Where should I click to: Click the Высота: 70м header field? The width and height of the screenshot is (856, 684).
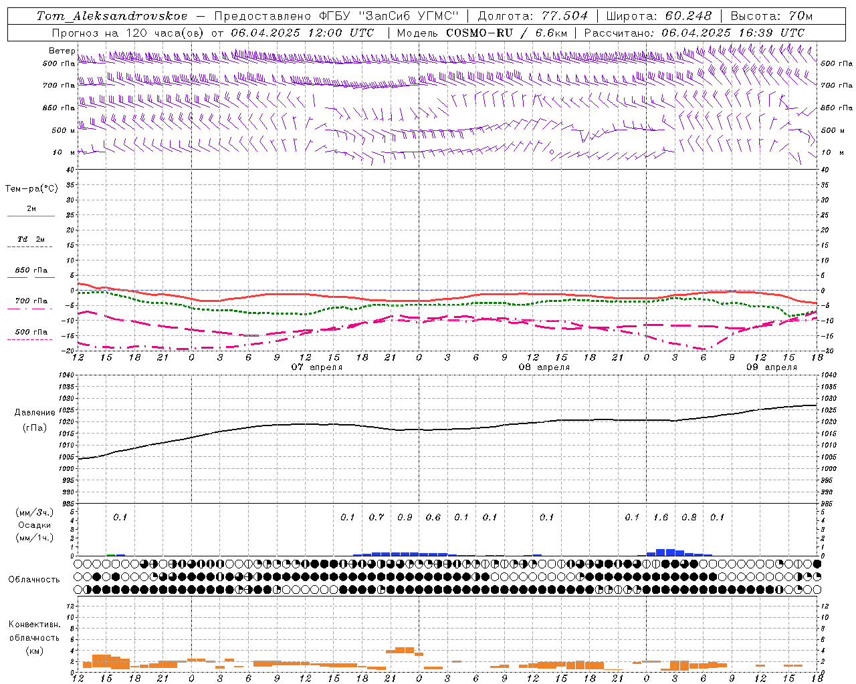(771, 16)
